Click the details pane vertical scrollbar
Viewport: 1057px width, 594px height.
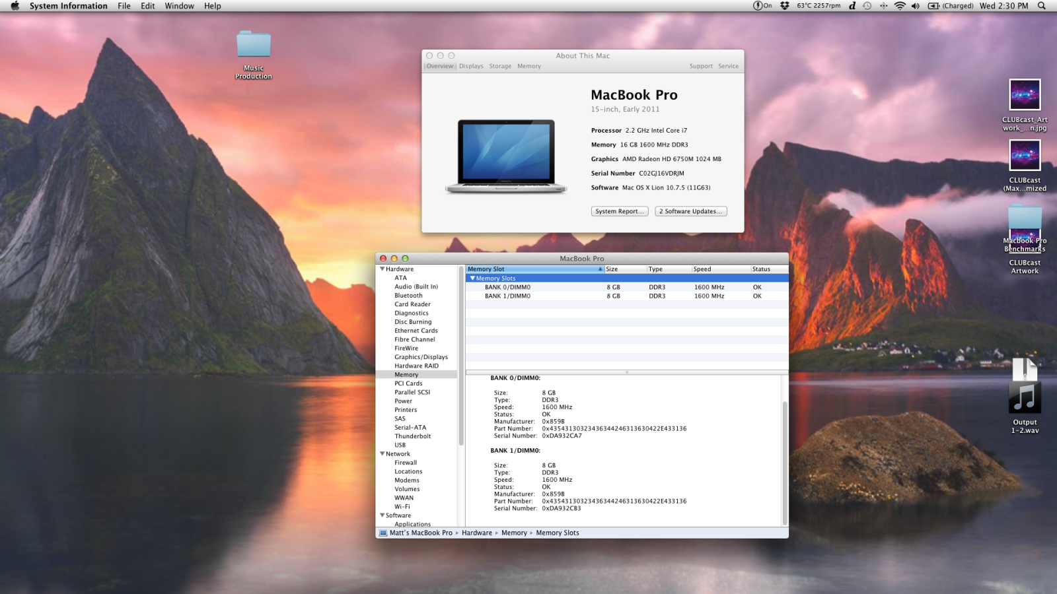pyautogui.click(x=785, y=462)
